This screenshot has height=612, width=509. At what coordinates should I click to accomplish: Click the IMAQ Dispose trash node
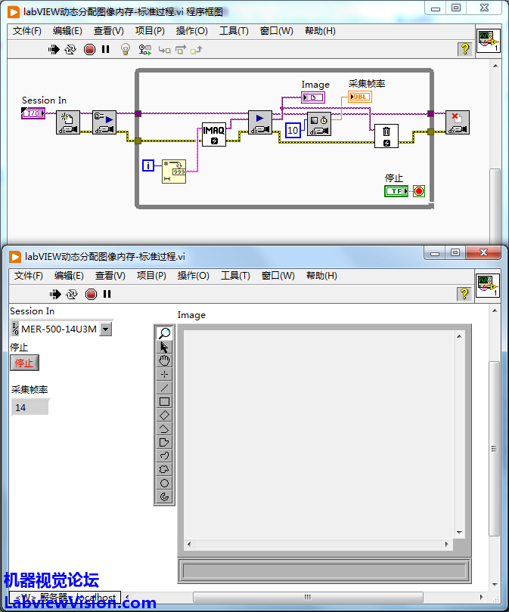click(386, 135)
